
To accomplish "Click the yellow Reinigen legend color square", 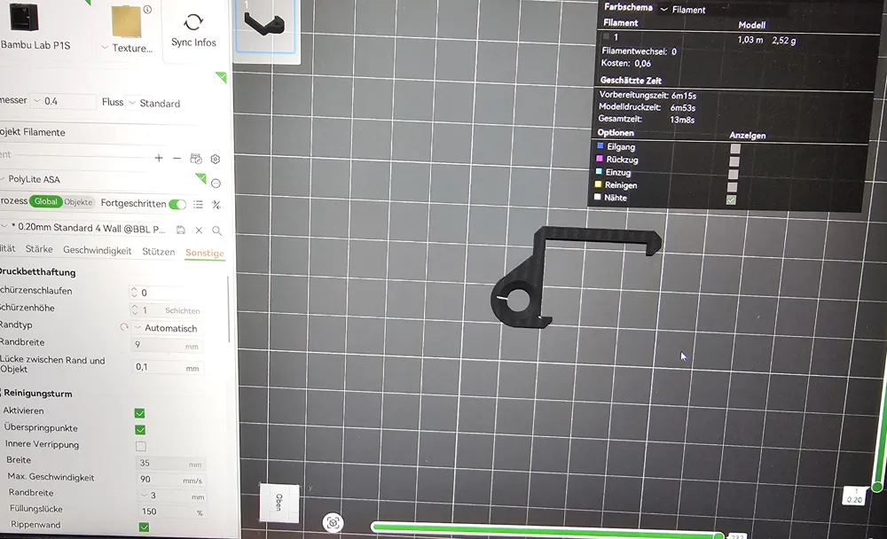I will (598, 184).
